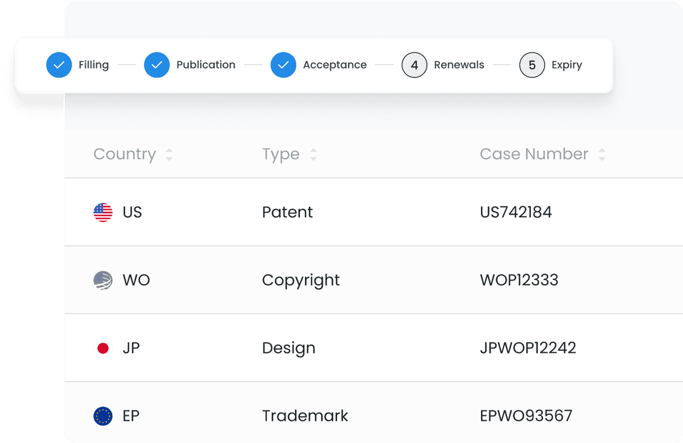Click the Type column header
The width and height of the screenshot is (683, 443).
coord(281,155)
